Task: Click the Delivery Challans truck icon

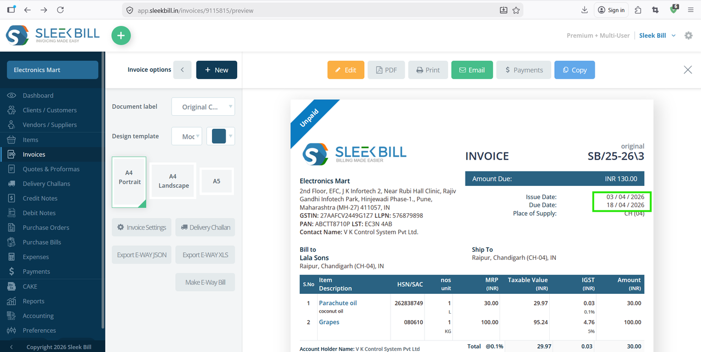Action: click(12, 184)
